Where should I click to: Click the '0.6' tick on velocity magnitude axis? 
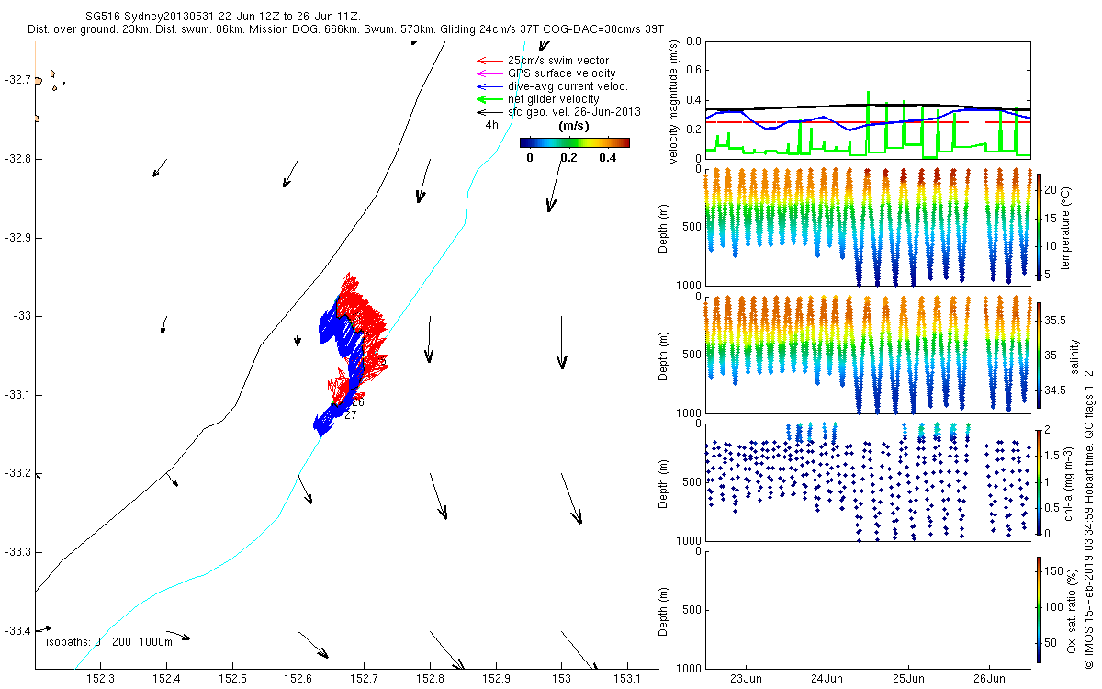[x=692, y=71]
